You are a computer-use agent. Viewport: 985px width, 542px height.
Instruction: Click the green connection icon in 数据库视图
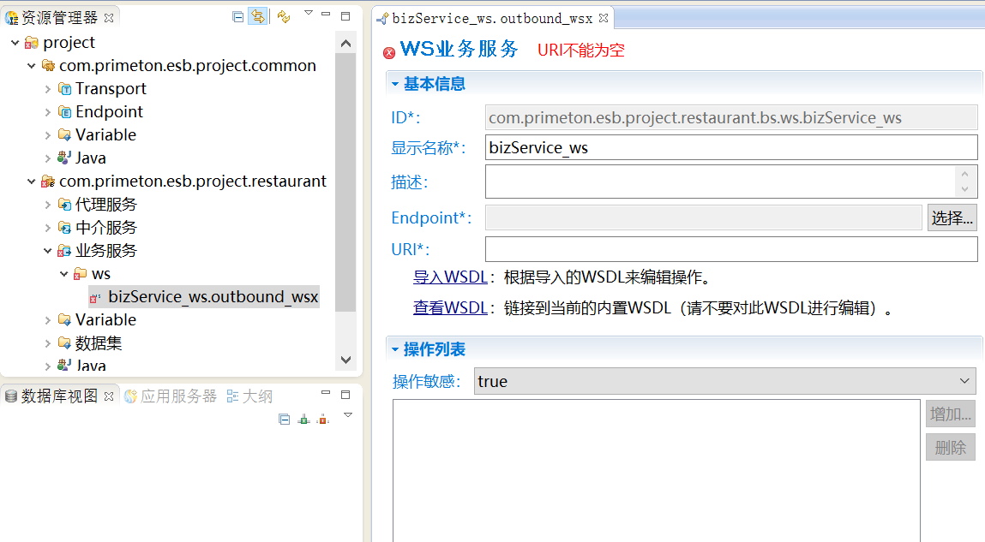click(x=303, y=419)
